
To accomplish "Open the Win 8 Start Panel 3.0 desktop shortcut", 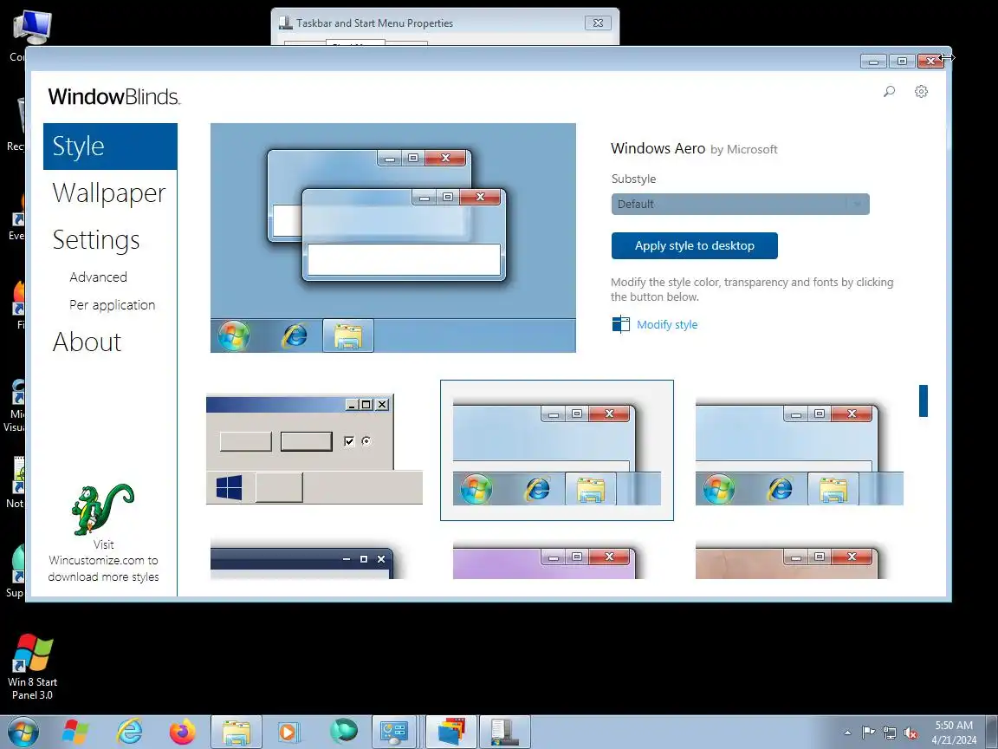I will pyautogui.click(x=32, y=667).
